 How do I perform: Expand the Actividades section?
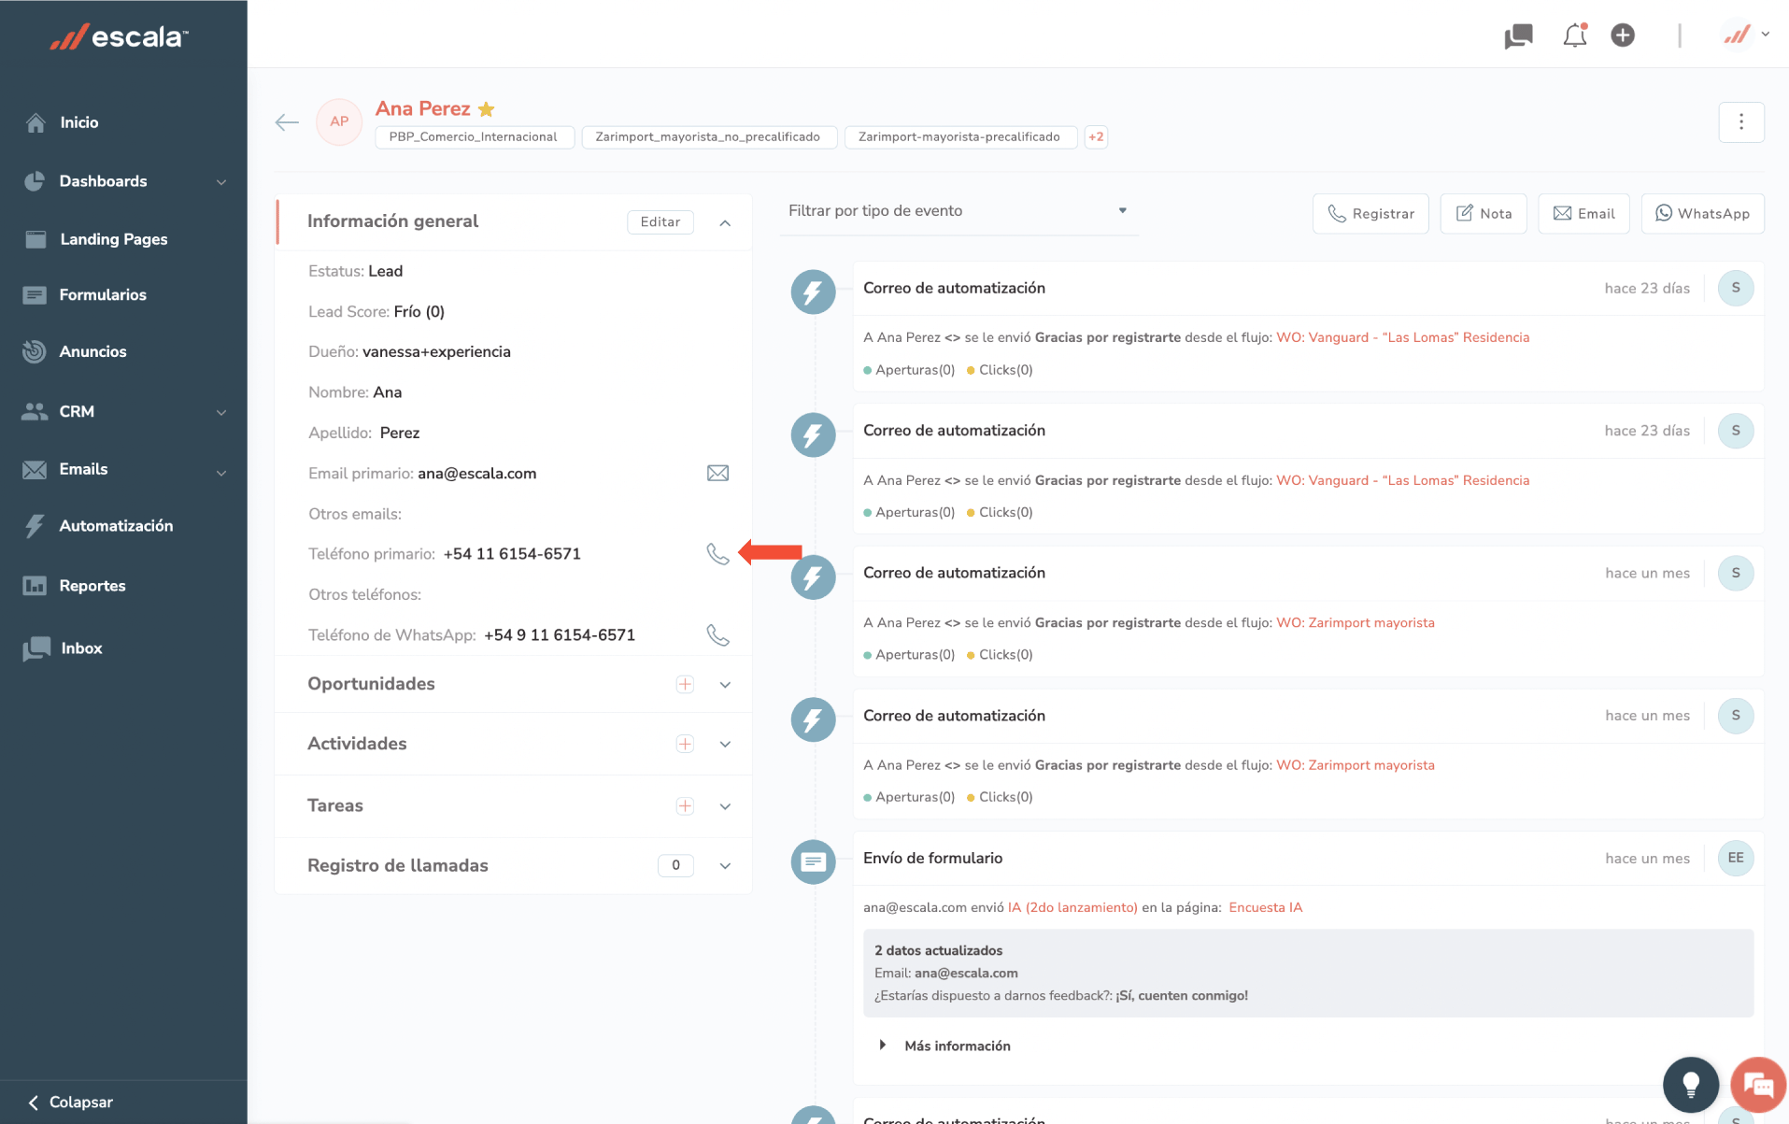tap(725, 745)
